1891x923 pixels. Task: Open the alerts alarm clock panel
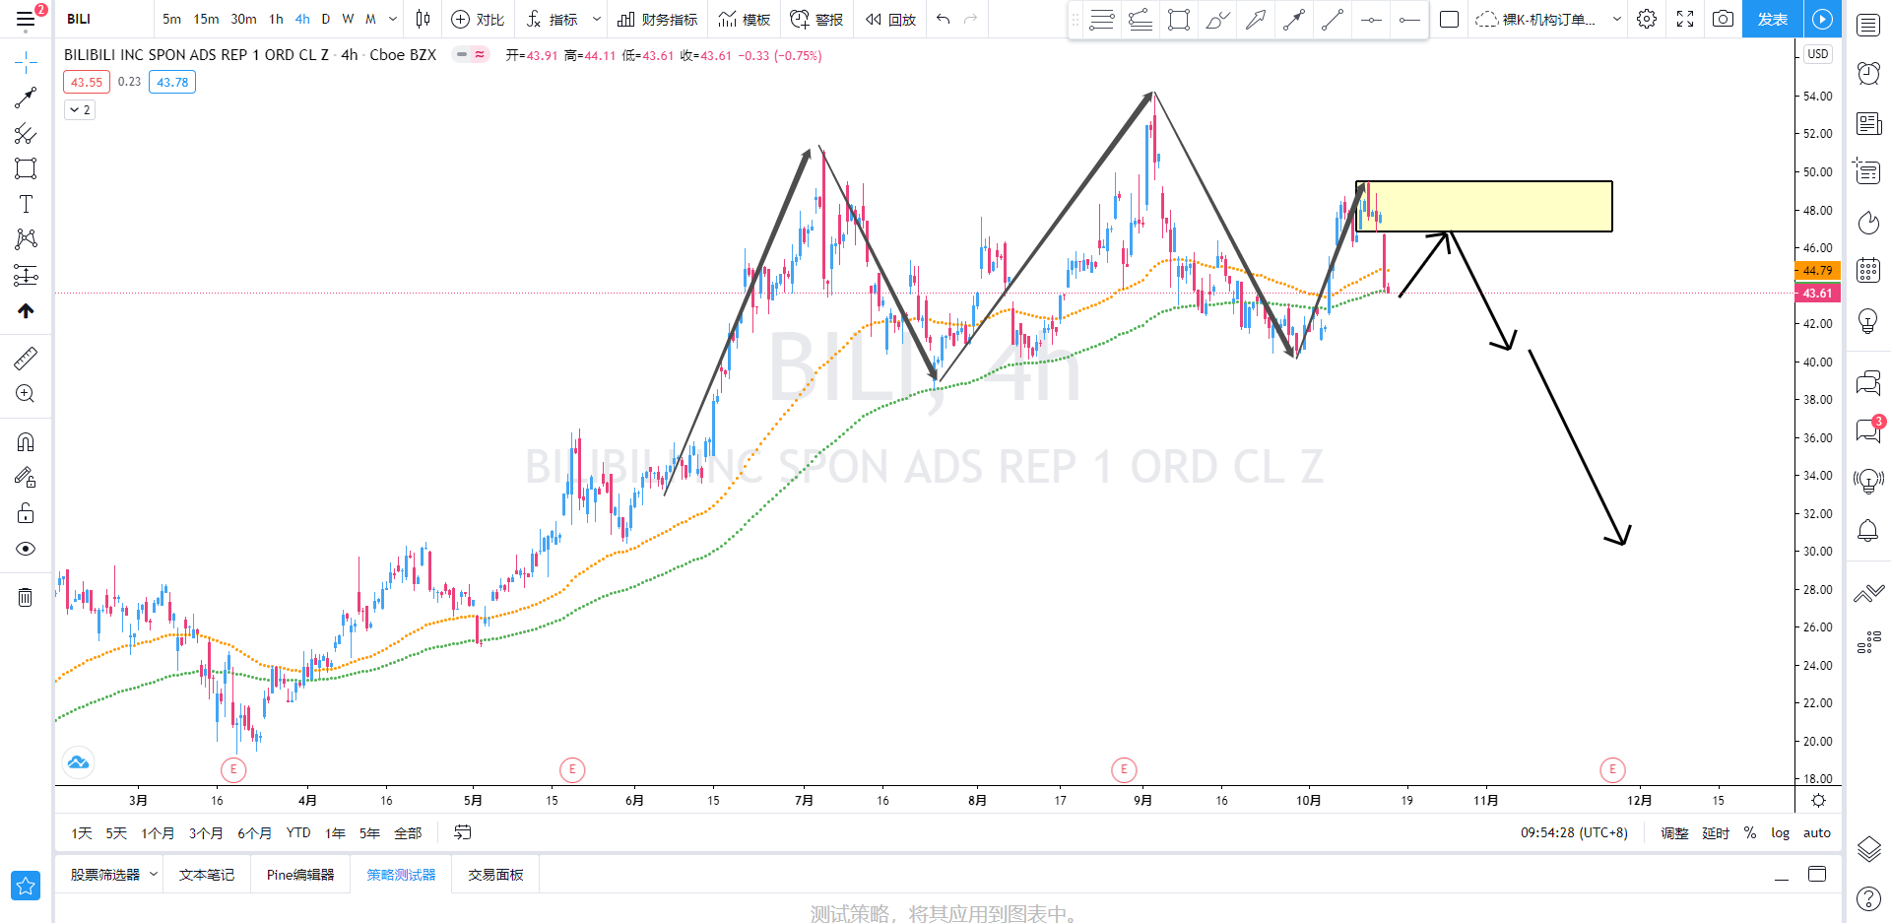click(x=1868, y=73)
